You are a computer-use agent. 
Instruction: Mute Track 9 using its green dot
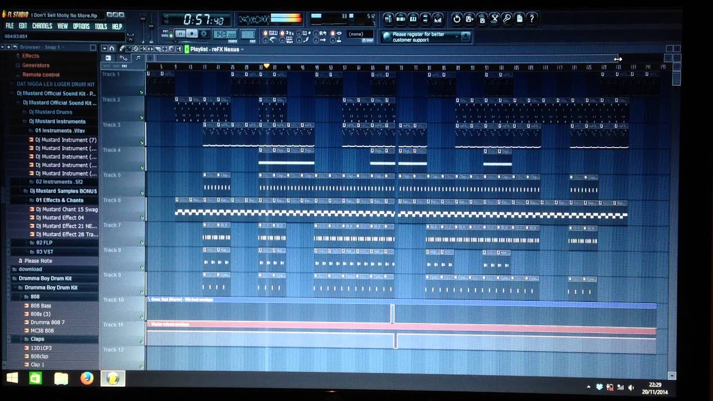coord(141,292)
